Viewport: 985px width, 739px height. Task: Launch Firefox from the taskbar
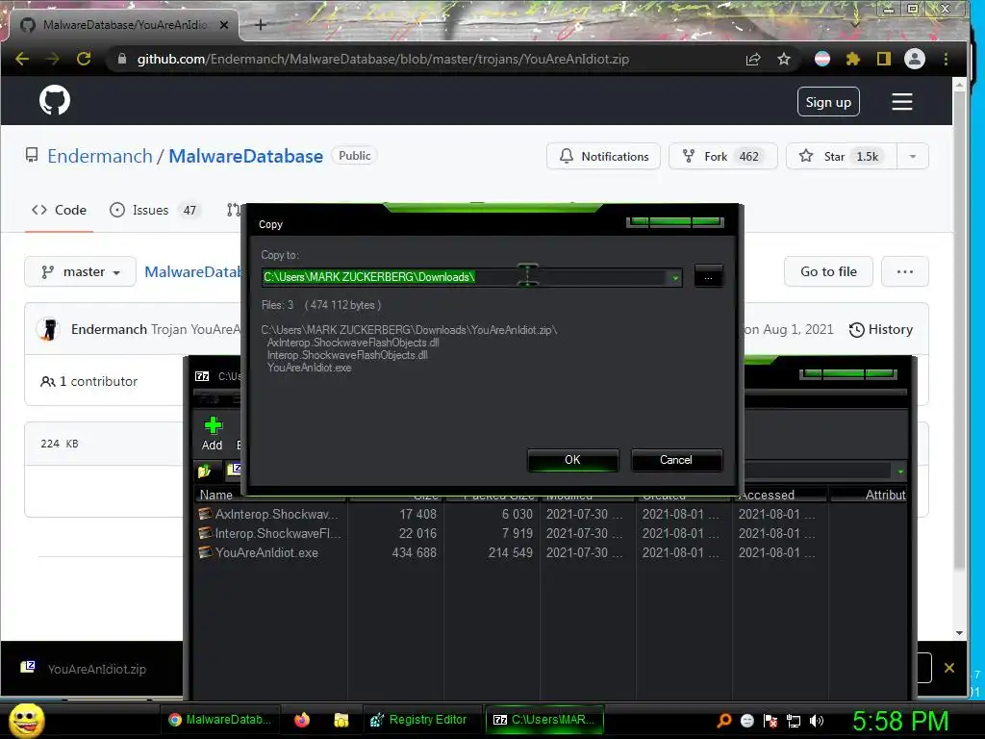pyautogui.click(x=302, y=720)
